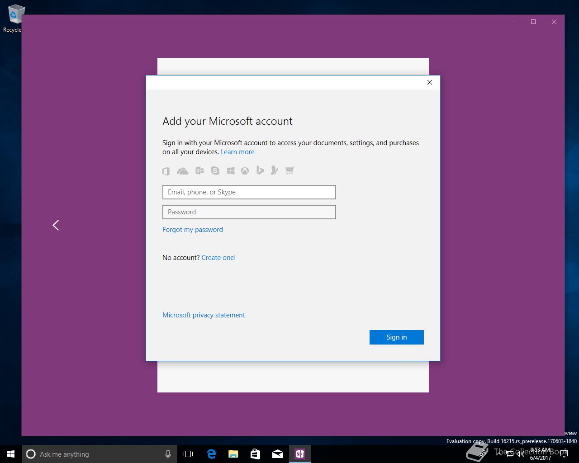Click the Office icon in the services row
The height and width of the screenshot is (463, 579).
tap(166, 171)
